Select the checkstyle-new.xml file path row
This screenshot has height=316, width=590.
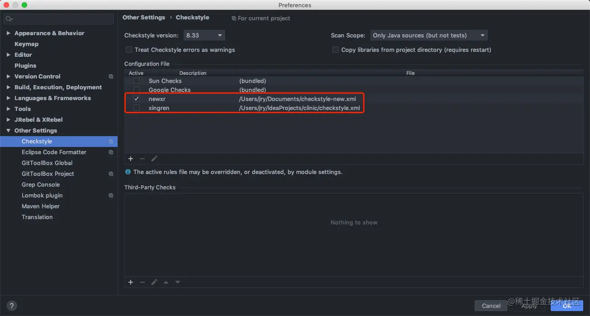pyautogui.click(x=297, y=99)
